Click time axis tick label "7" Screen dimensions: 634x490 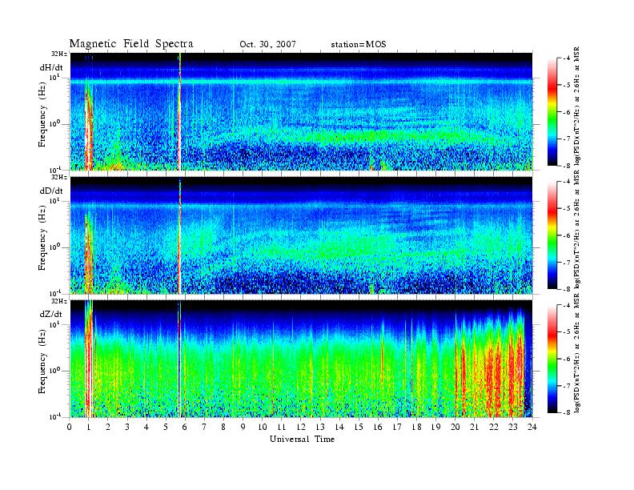pos(204,428)
